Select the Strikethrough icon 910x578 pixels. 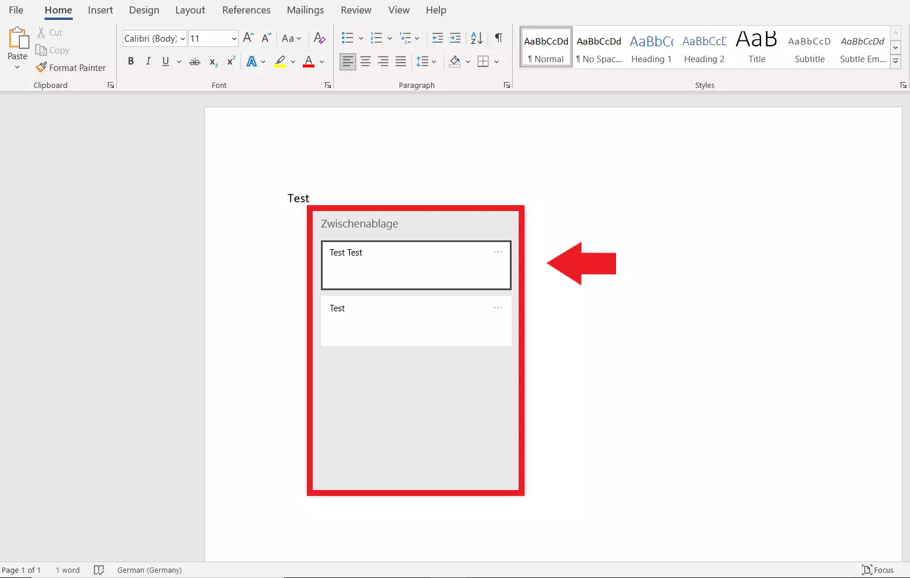(x=194, y=61)
